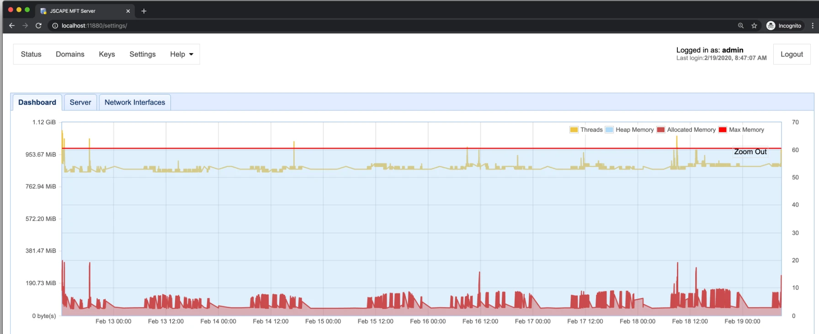Image resolution: width=819 pixels, height=334 pixels.
Task: Click the Zoom Out chart button
Action: pos(750,152)
